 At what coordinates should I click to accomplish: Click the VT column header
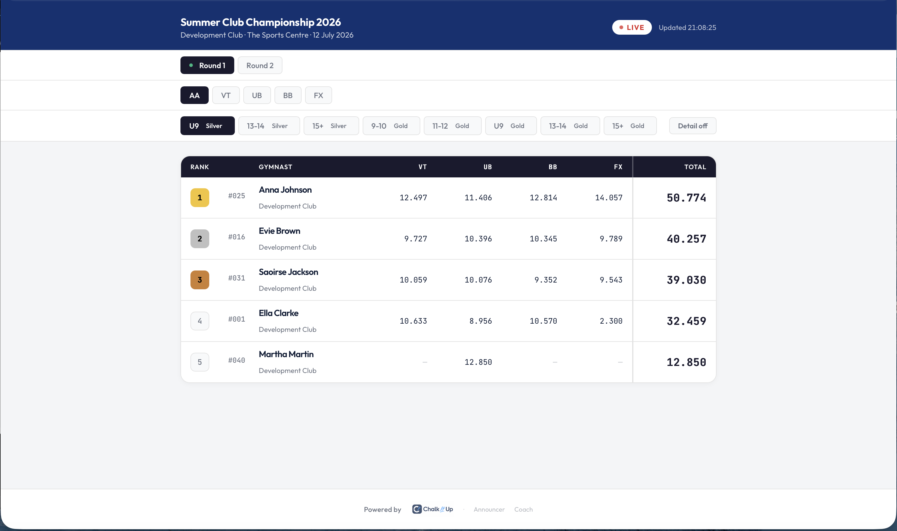pyautogui.click(x=423, y=167)
